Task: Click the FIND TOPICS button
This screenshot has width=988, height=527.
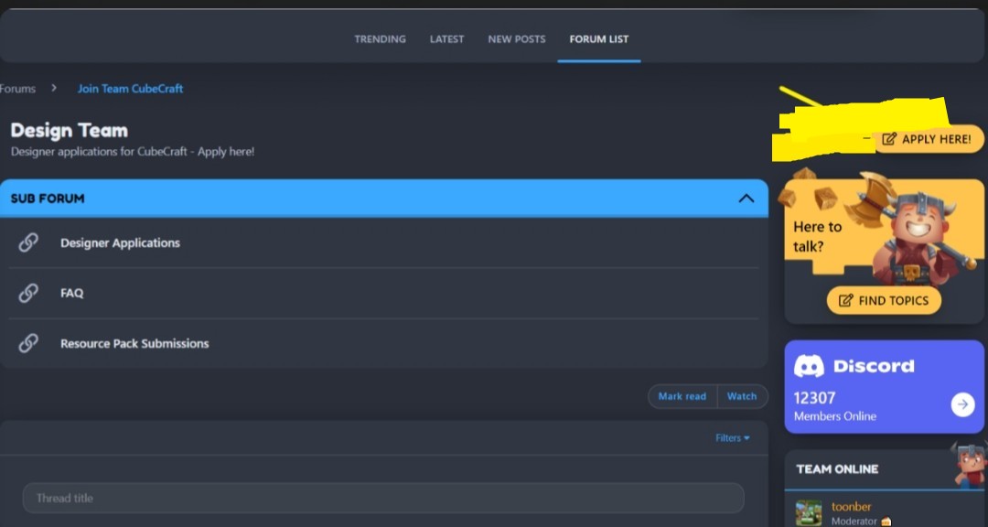Action: tap(884, 301)
